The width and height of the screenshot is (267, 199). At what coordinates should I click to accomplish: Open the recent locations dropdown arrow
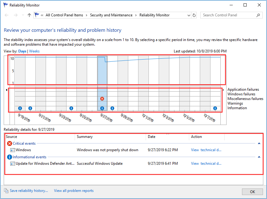pos(23,15)
